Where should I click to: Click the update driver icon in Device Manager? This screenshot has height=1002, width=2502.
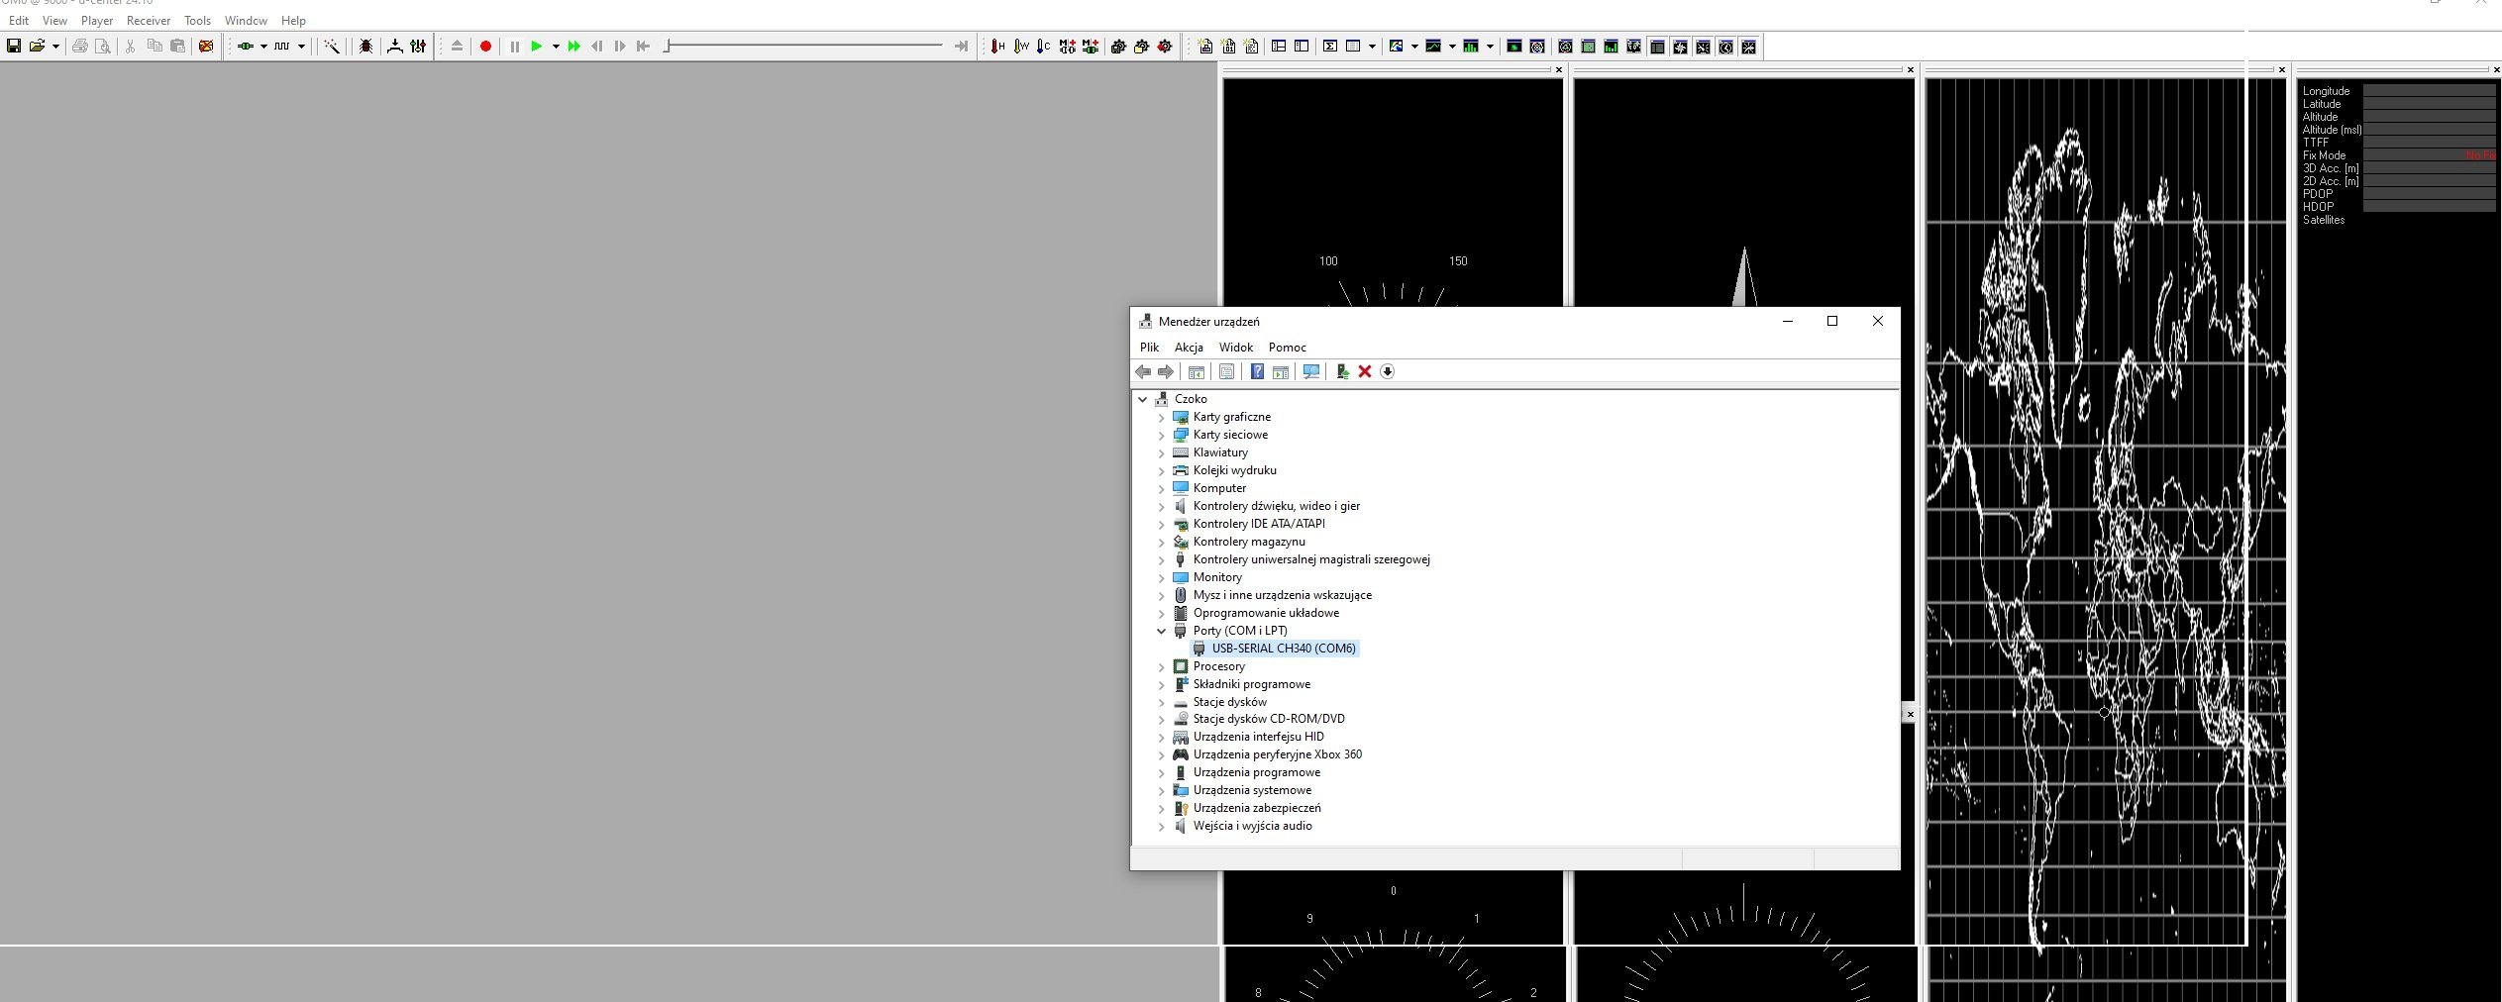(1342, 371)
